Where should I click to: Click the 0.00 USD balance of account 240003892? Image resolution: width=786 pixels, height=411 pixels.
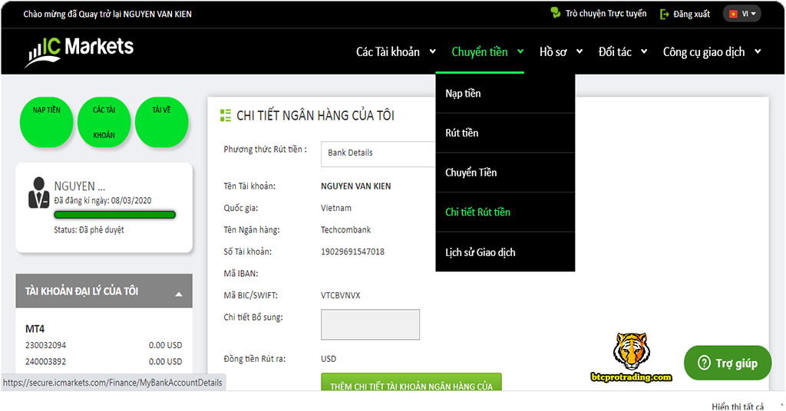pos(166,361)
